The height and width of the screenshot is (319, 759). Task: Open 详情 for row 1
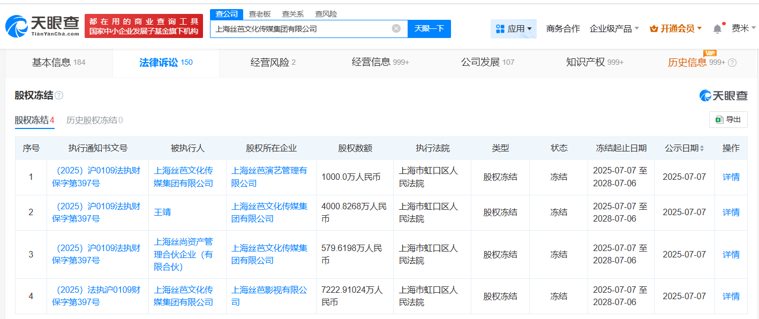tap(731, 177)
